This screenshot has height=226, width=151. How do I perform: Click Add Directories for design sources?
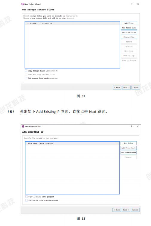(129, 32)
